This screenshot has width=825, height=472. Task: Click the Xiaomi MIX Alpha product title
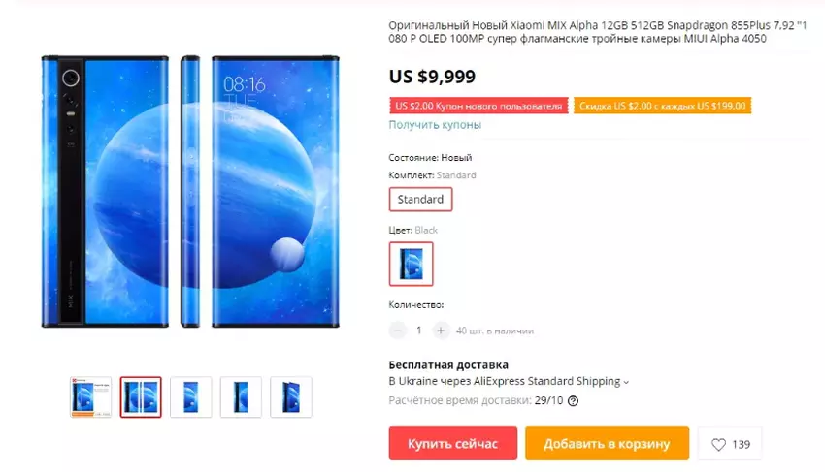[x=598, y=32]
